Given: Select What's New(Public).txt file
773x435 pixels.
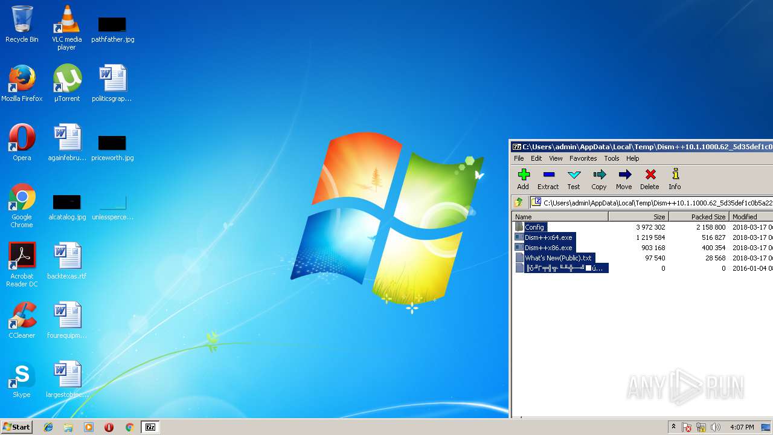Looking at the screenshot, I should 643,258.
